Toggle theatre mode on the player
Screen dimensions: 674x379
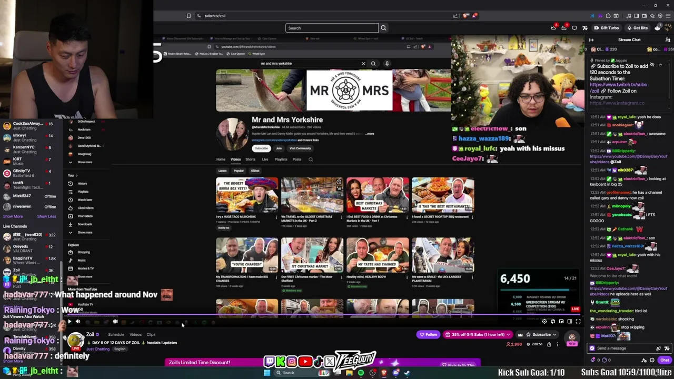coord(569,322)
